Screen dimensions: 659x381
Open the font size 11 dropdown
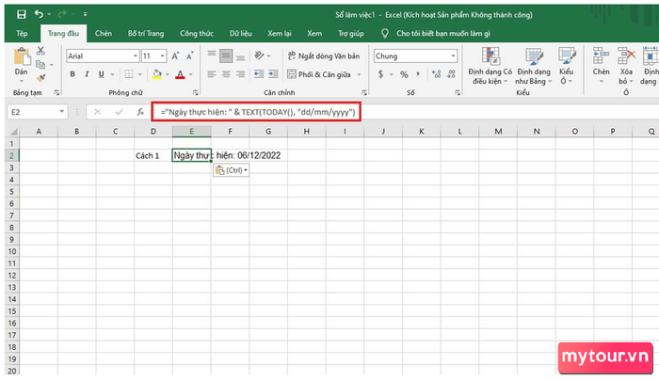pyautogui.click(x=162, y=56)
